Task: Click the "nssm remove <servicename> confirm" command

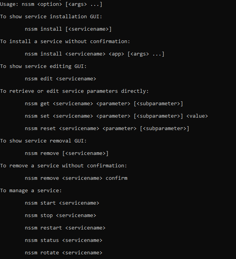Action: point(76,178)
